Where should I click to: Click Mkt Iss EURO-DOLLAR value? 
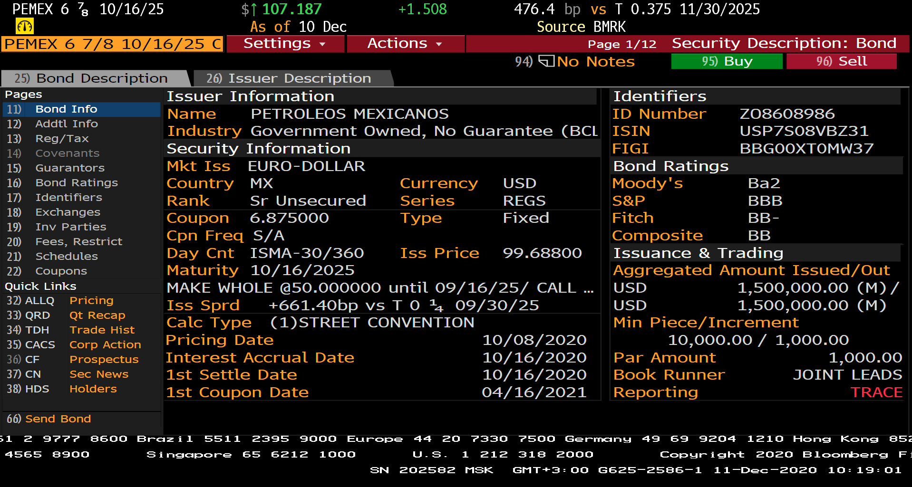307,166
